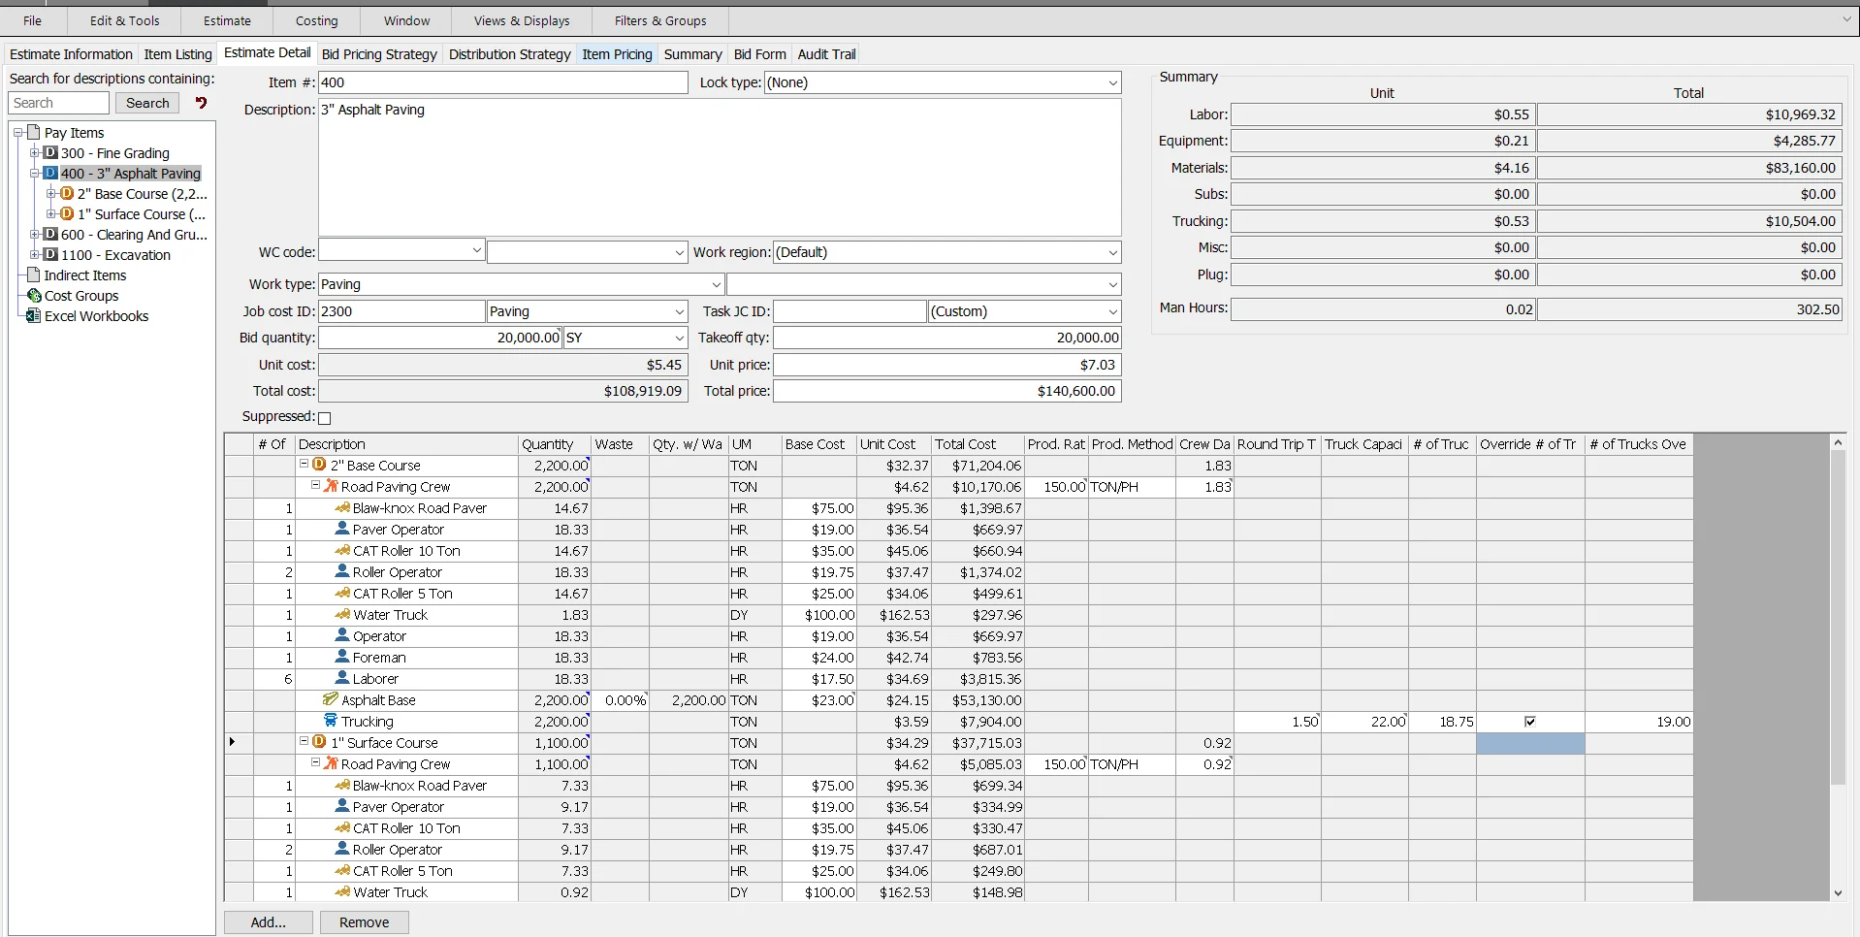Expand the 300 - Fine Grading tree node
The image size is (1860, 937).
point(34,152)
